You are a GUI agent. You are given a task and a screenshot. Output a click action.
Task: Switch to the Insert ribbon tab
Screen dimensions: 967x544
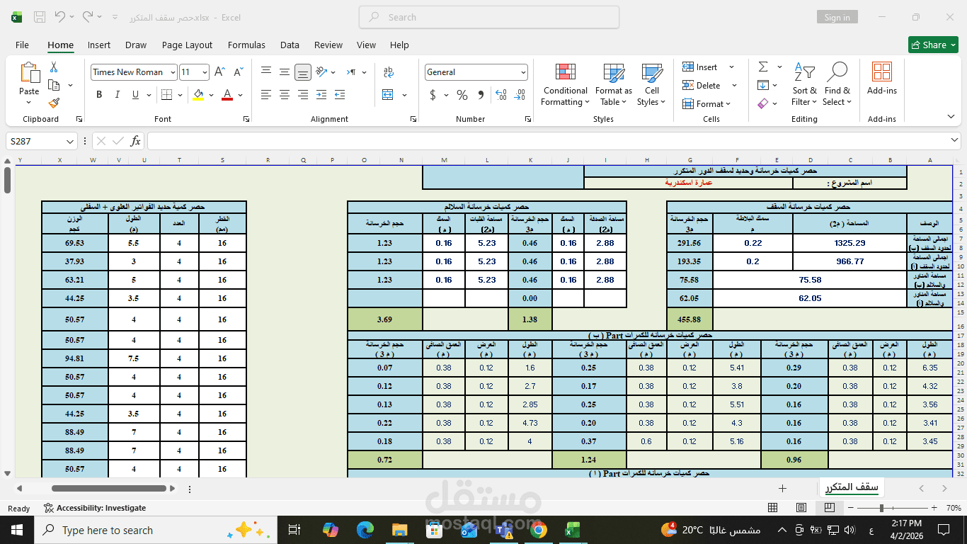click(x=99, y=45)
